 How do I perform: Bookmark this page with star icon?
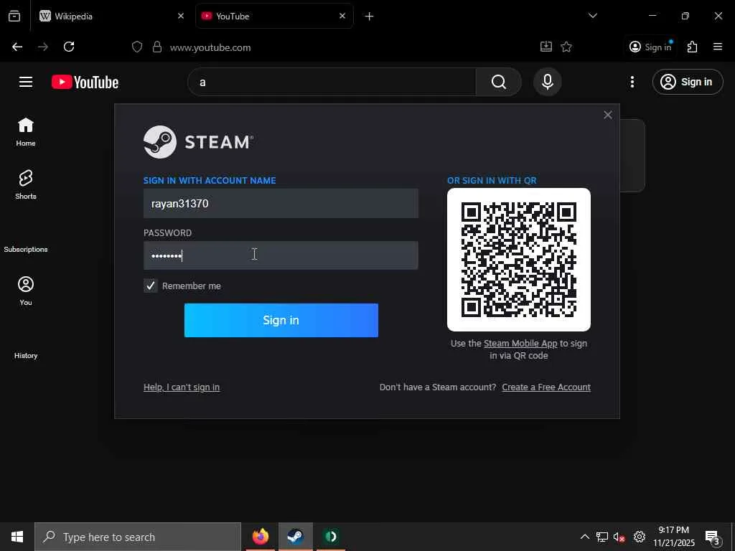(x=566, y=47)
